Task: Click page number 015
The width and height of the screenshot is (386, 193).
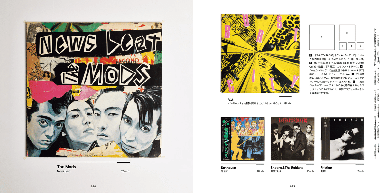Action: pos(292,186)
